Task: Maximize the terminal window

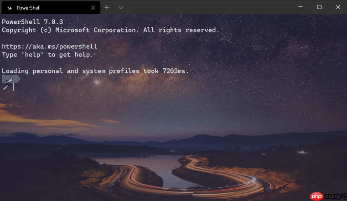Action: pos(319,7)
